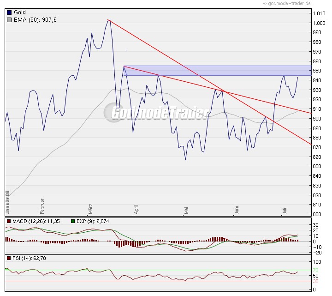This screenshot has width=332, height=296.
Task: Click the 910 price axis value
Action: (x=317, y=109)
